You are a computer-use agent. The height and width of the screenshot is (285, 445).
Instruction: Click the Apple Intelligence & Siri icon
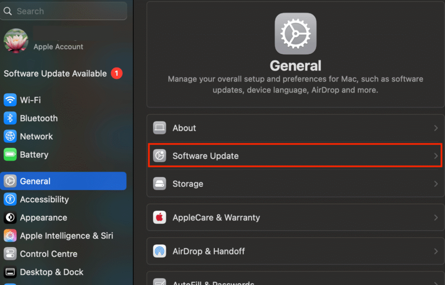(10, 236)
